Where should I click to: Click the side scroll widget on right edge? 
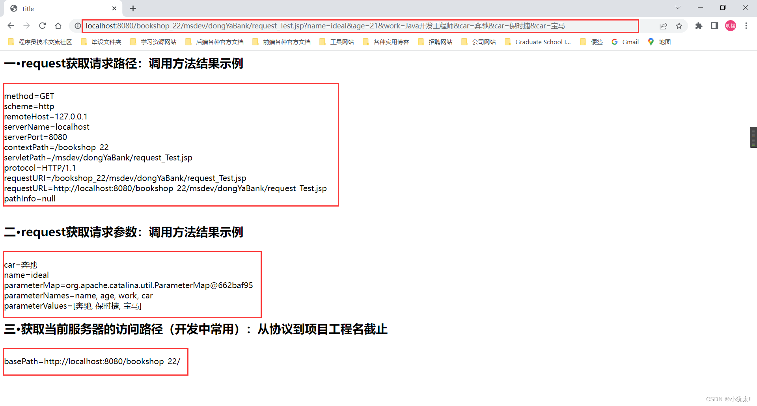point(753,137)
